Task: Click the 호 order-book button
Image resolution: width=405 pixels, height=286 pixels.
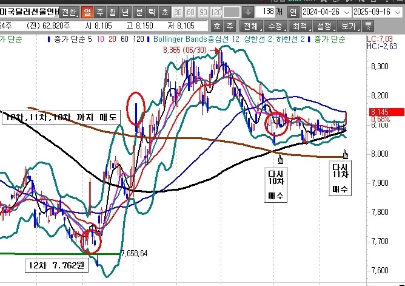Action: [x=217, y=26]
